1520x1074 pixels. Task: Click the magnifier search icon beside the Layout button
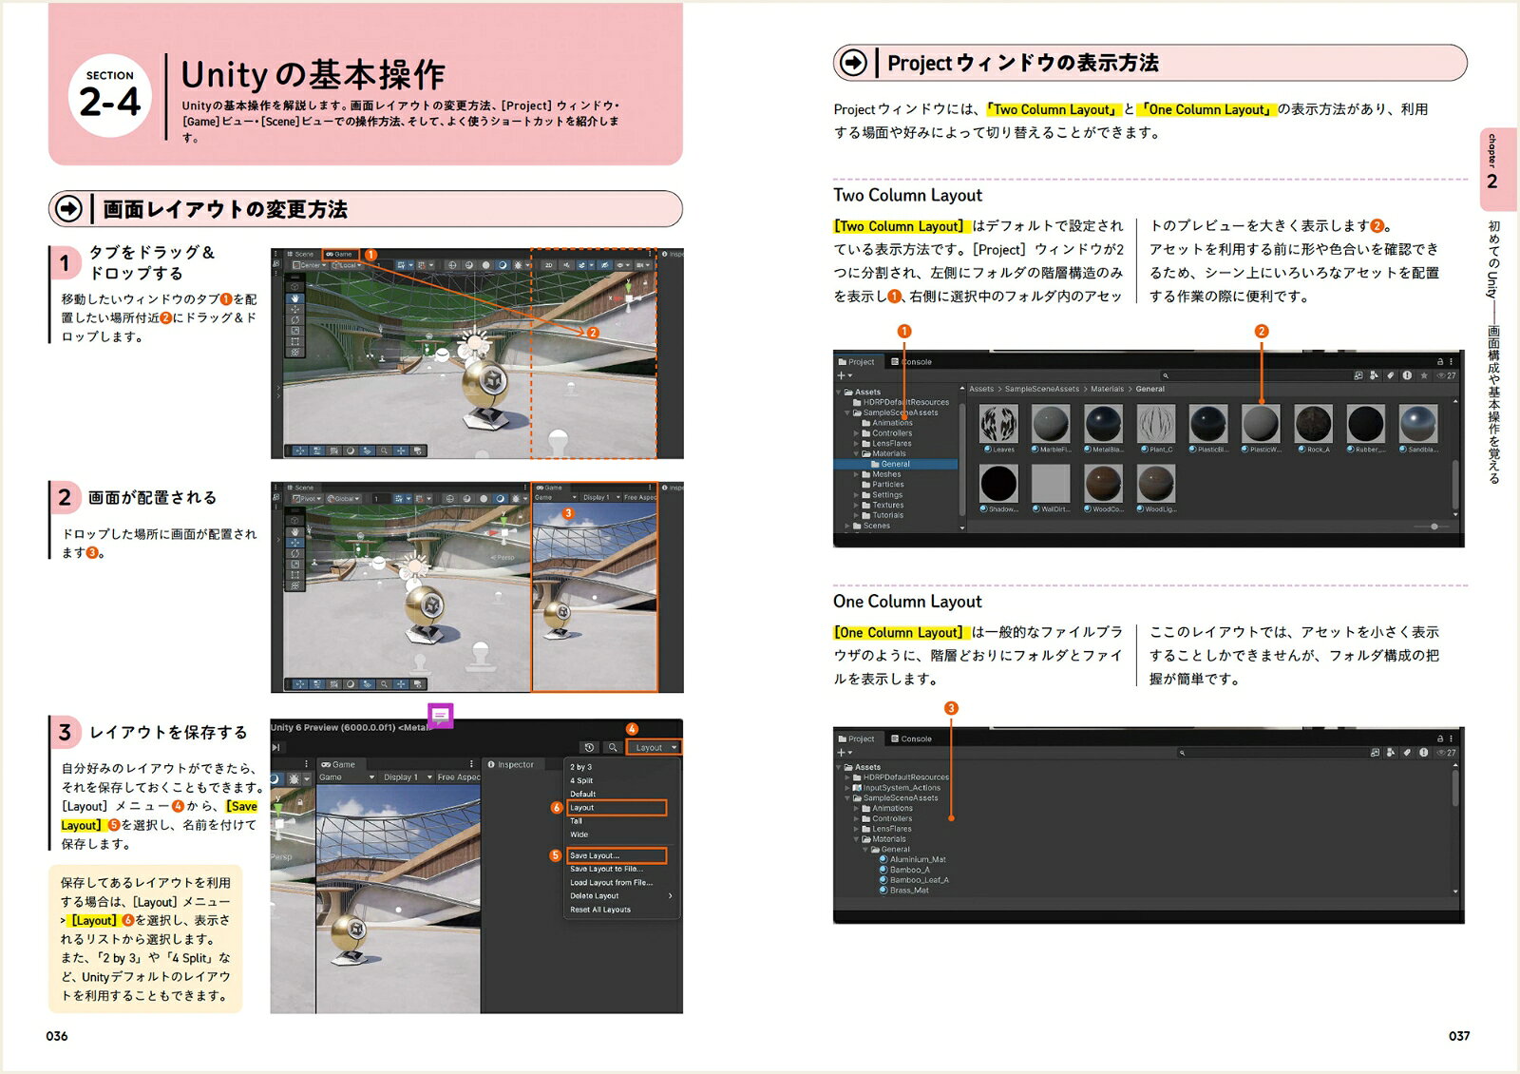coord(613,747)
